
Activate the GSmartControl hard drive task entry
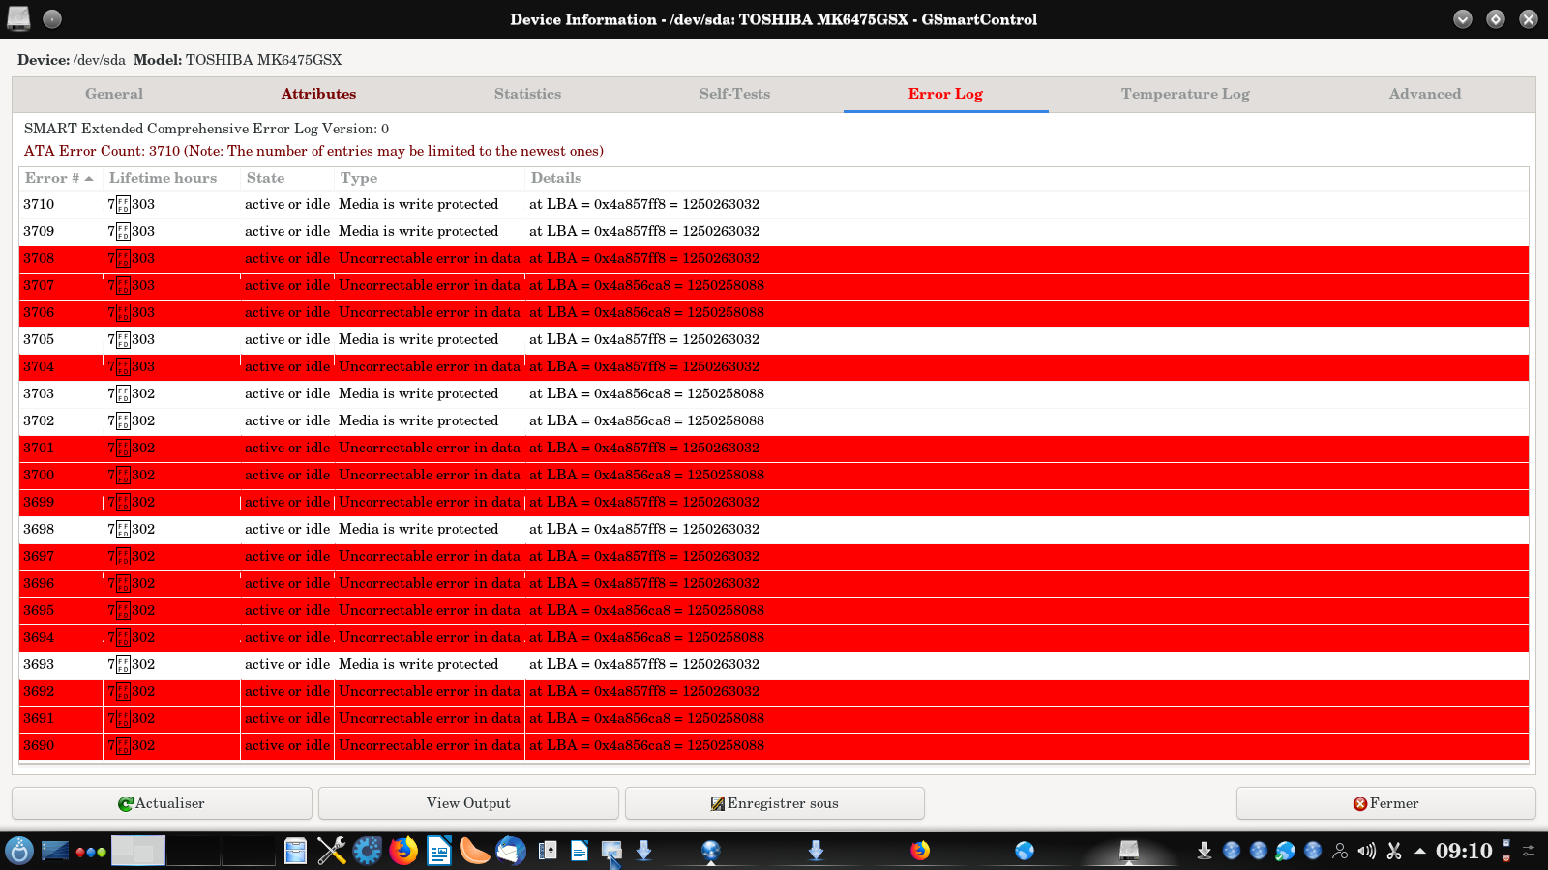[x=1129, y=851]
